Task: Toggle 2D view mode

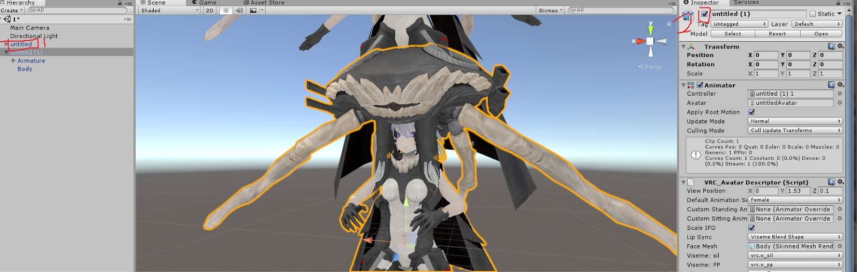Action: tap(209, 10)
